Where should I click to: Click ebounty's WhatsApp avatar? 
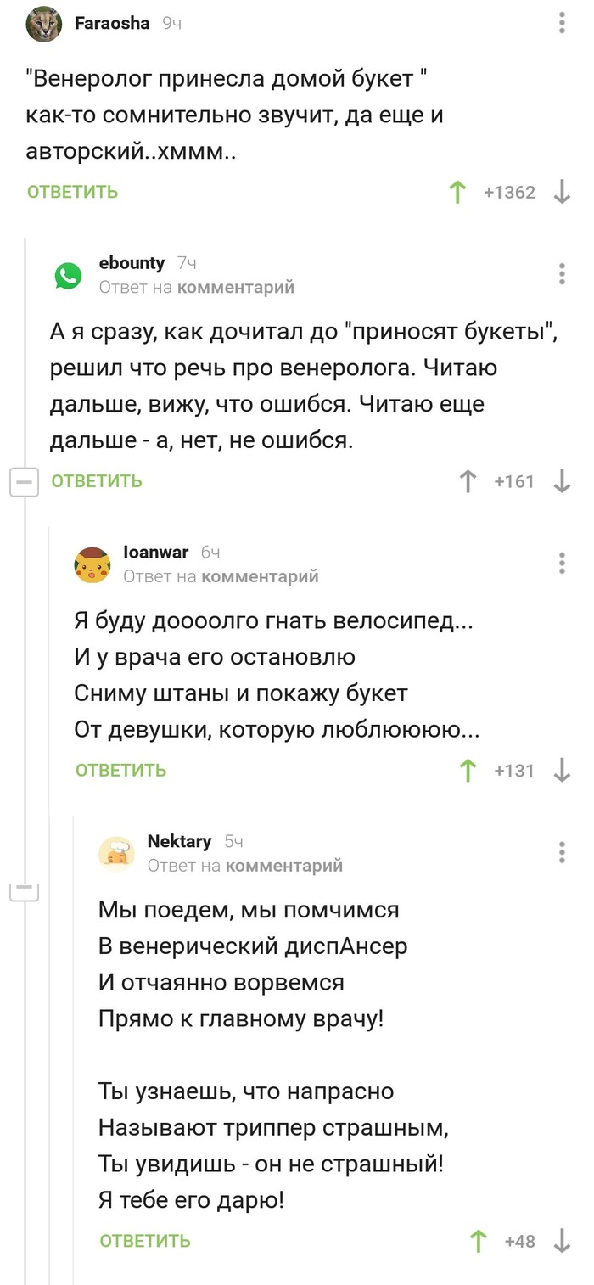(x=68, y=276)
